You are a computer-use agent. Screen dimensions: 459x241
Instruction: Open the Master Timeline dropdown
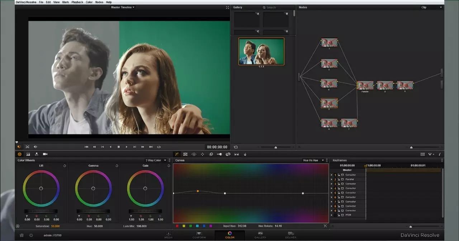tap(123, 7)
